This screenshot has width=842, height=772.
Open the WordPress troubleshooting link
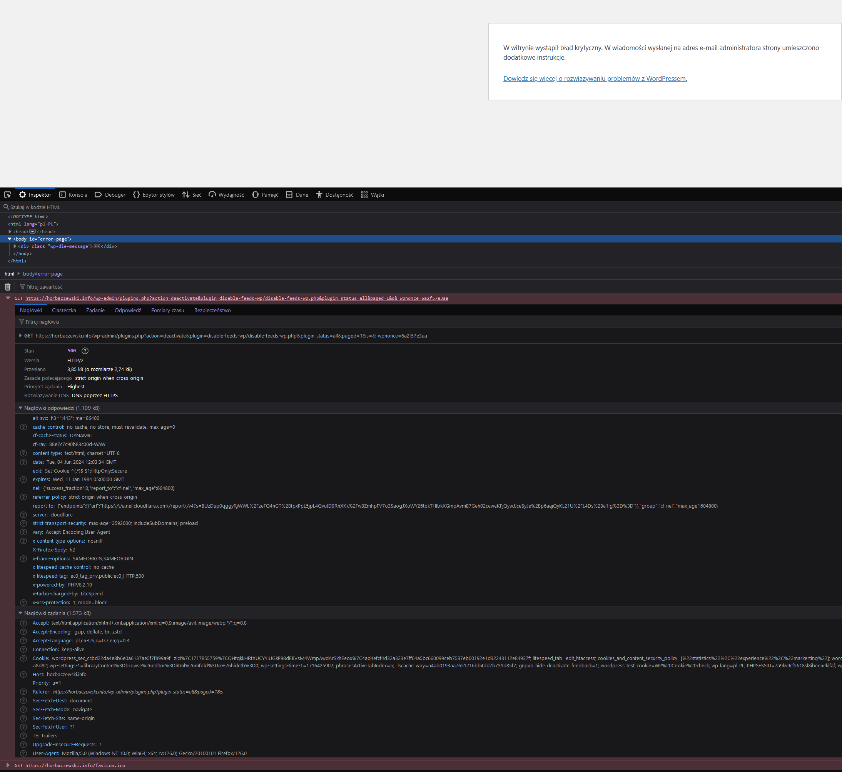(x=595, y=79)
